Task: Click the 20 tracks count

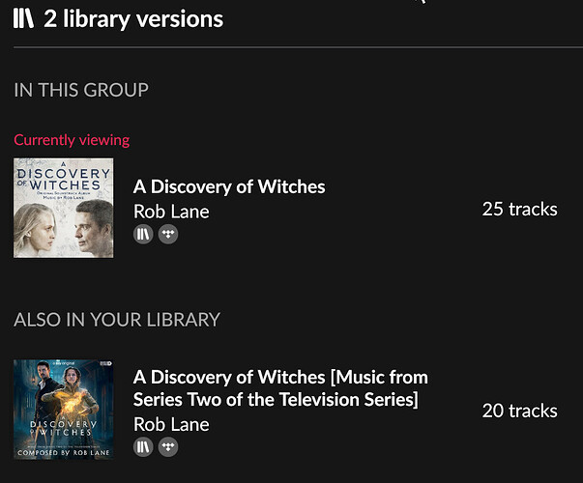Action: [x=519, y=411]
